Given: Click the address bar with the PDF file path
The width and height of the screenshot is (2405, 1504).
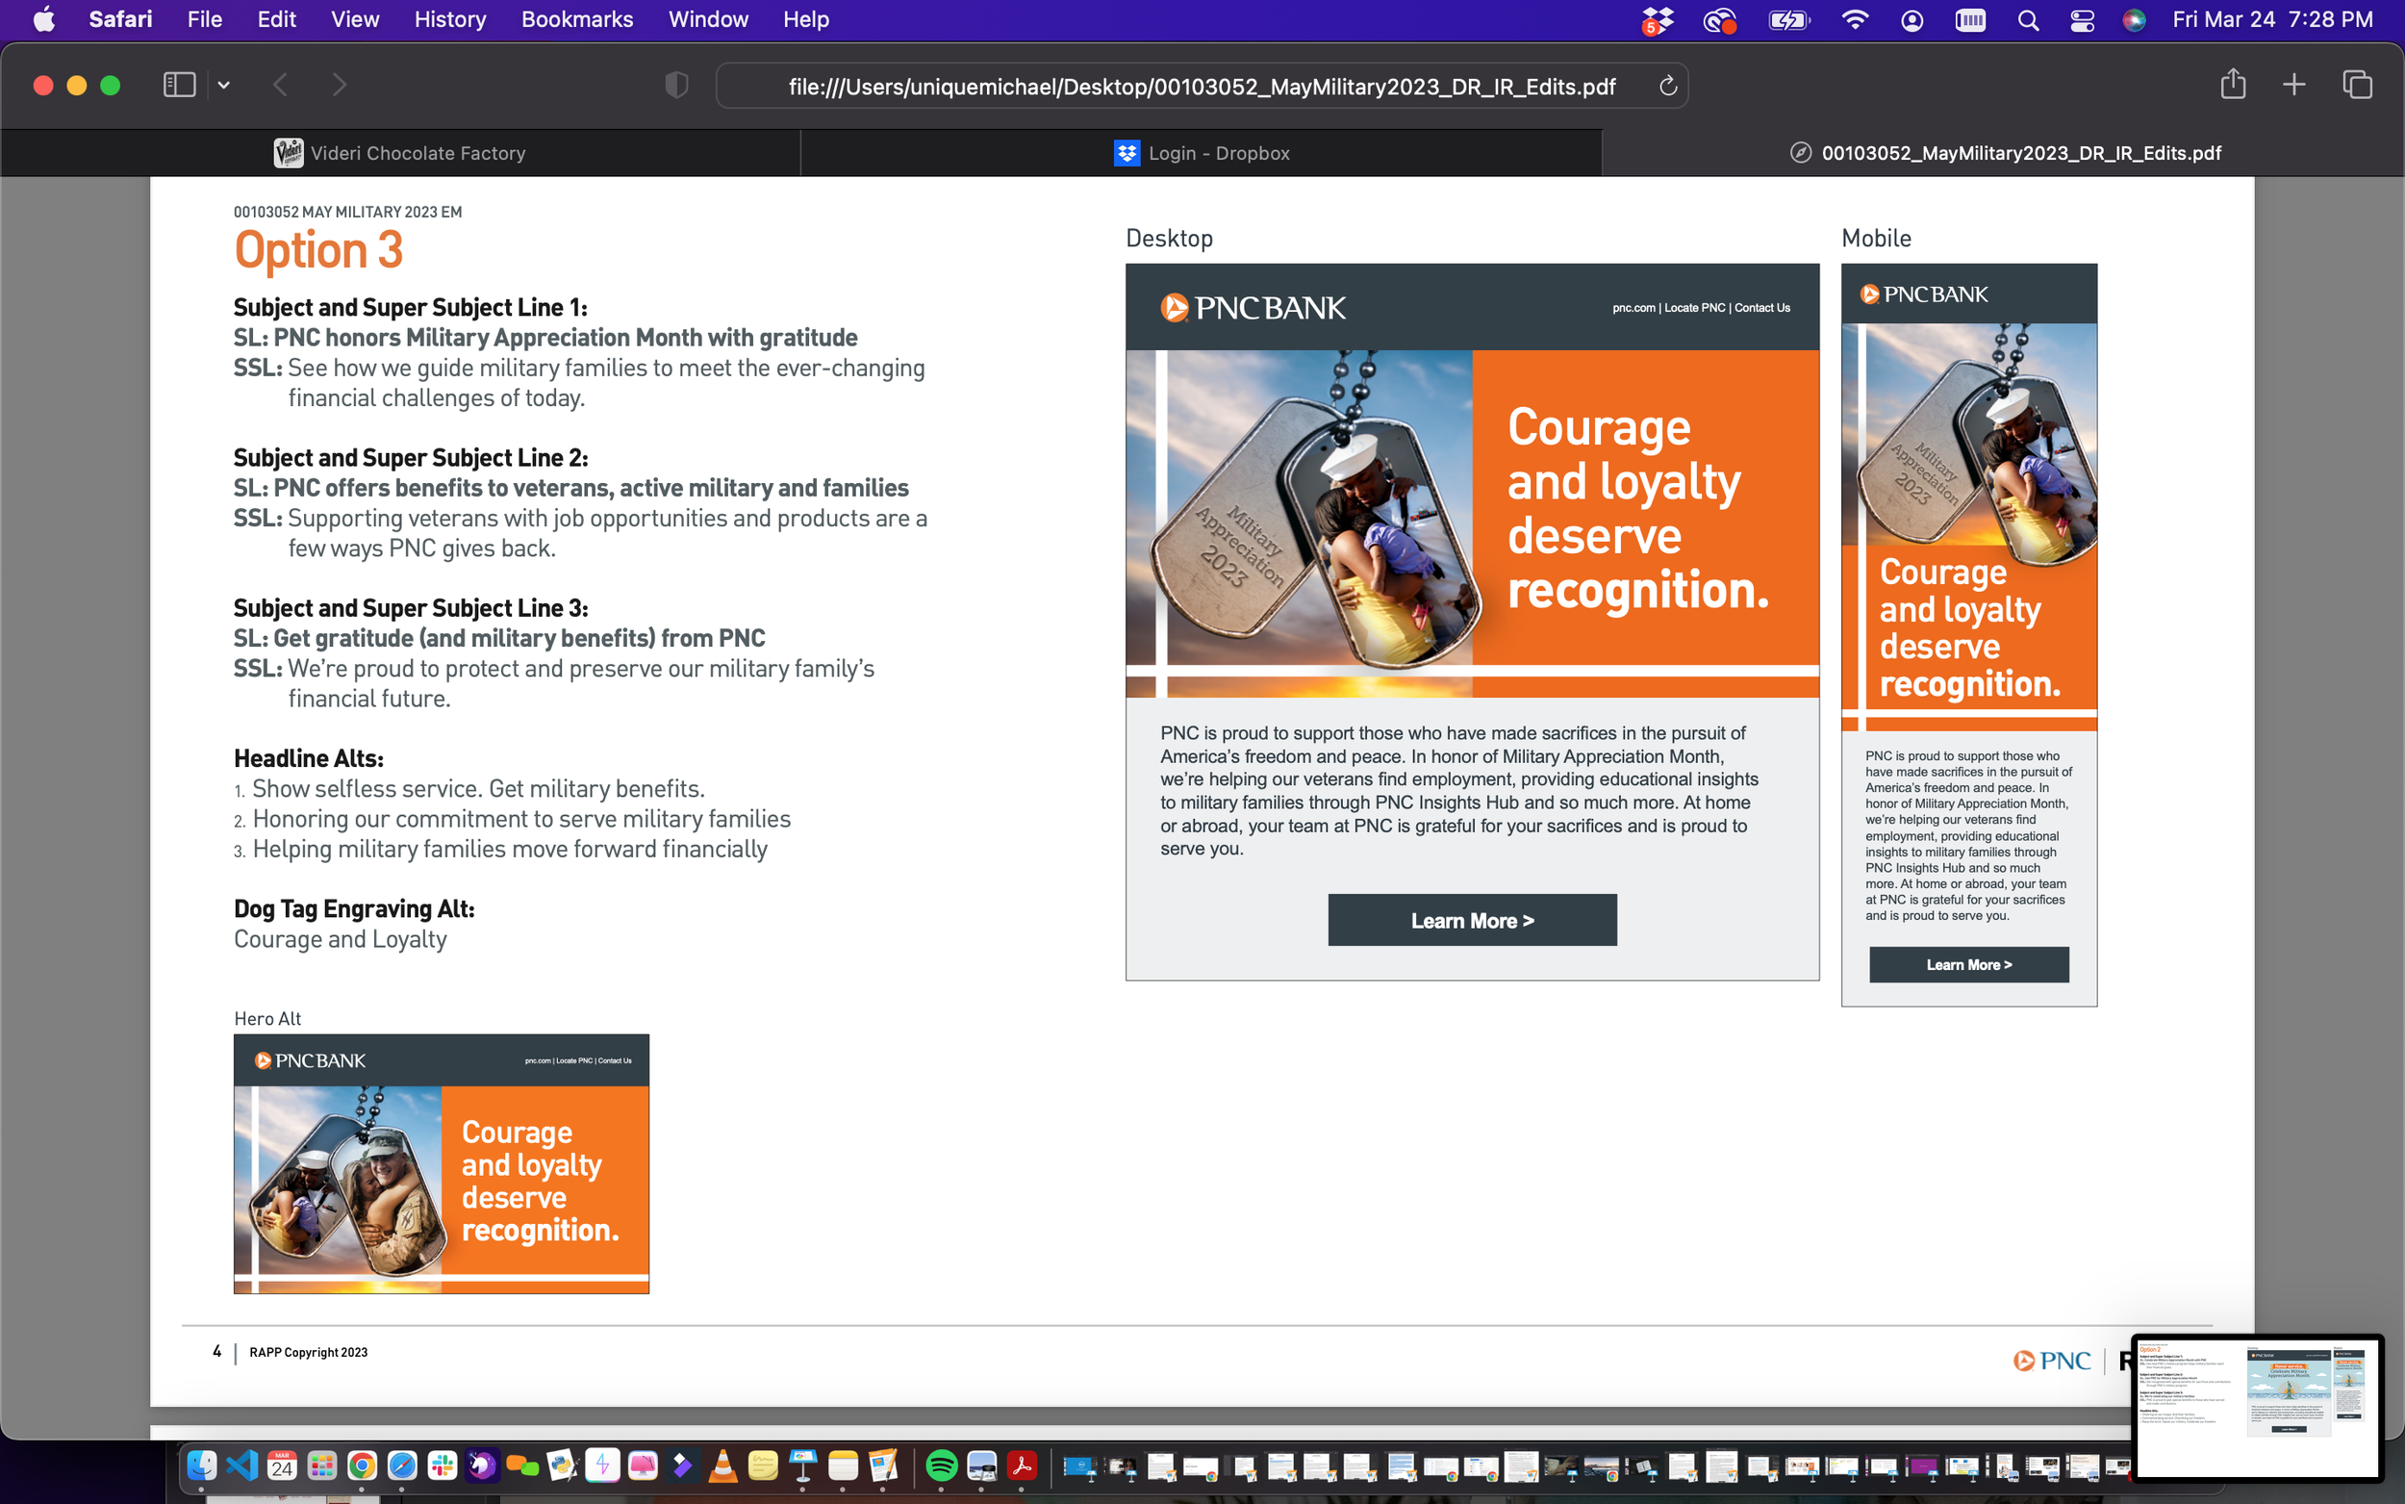Looking at the screenshot, I should click(1201, 87).
